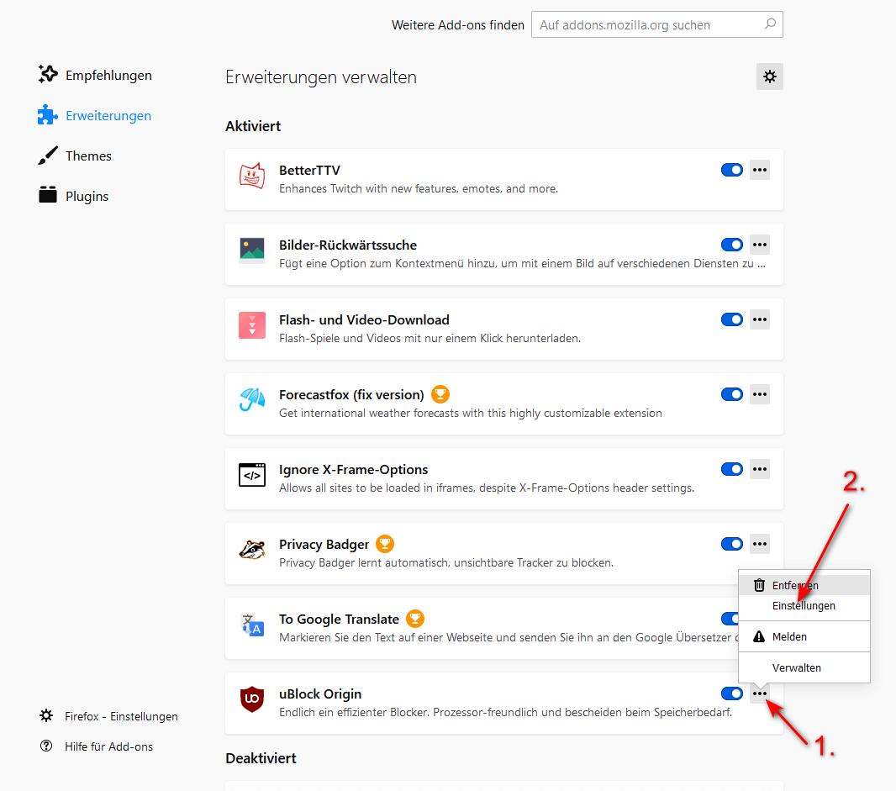
Task: Open Privacy Badger three-dot menu
Action: coord(760,544)
